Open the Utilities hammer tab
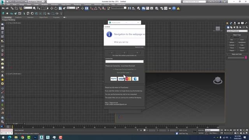This screenshot has height=140, width=249. [246, 23]
